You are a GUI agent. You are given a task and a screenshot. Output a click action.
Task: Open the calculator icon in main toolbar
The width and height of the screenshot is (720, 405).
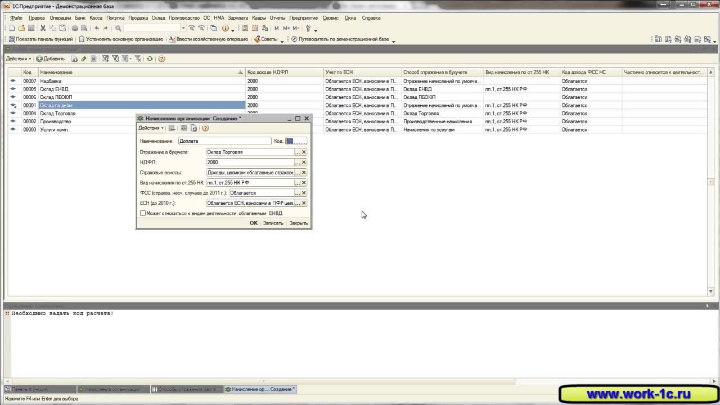(x=245, y=28)
